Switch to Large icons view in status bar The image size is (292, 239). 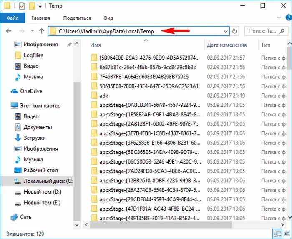pyautogui.click(x=287, y=234)
